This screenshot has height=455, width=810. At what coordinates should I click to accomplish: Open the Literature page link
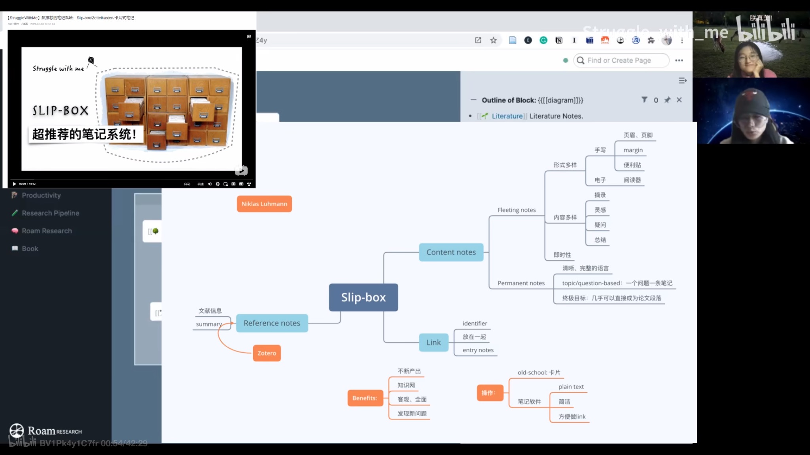507,116
